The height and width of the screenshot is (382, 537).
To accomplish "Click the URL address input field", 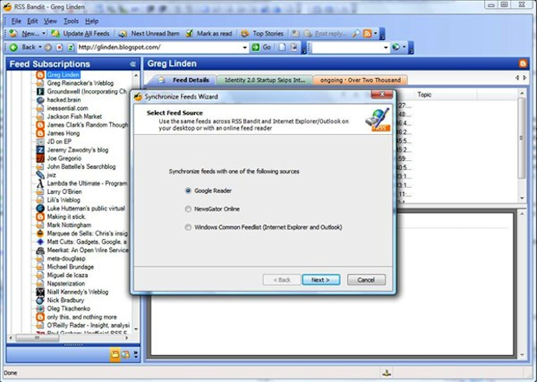I will 159,48.
